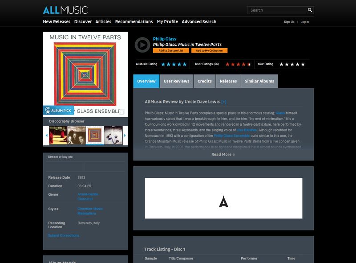Open the Music in Twelve Parts browser thumbnail

click(95, 136)
